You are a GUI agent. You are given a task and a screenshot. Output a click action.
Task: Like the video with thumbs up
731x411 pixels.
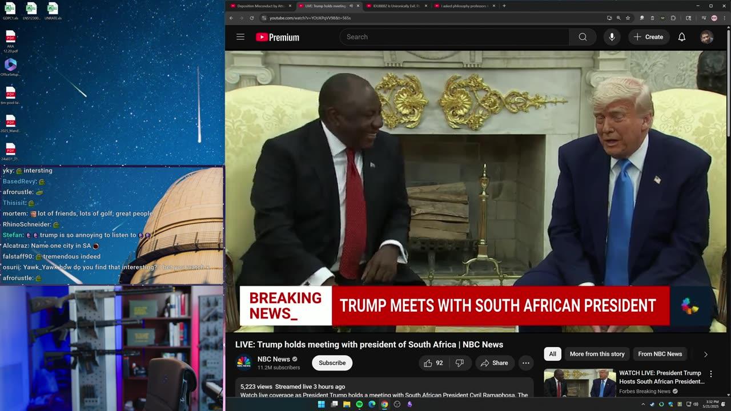(433, 363)
